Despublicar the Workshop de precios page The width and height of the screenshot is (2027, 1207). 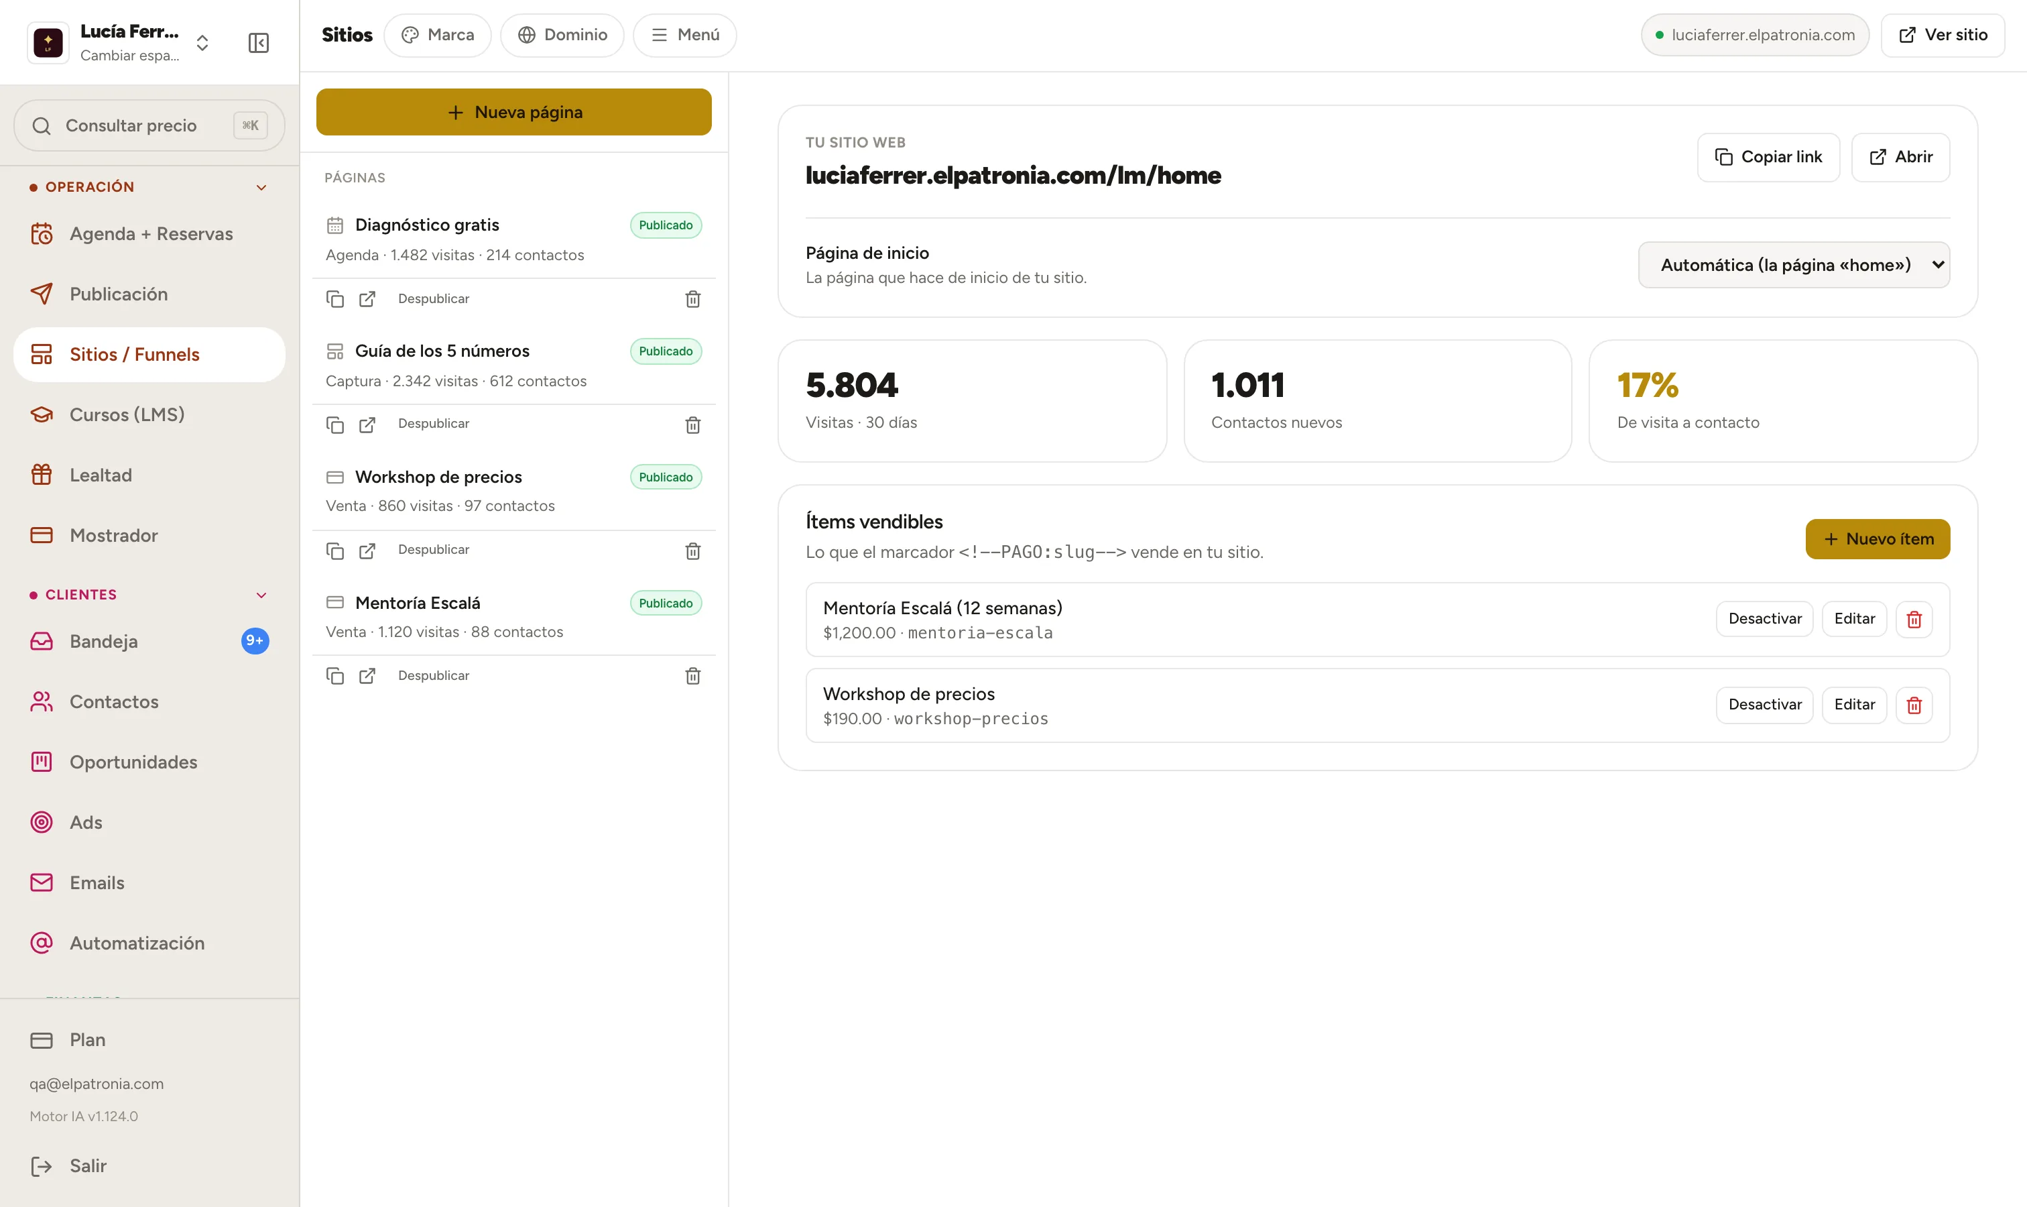coord(434,550)
